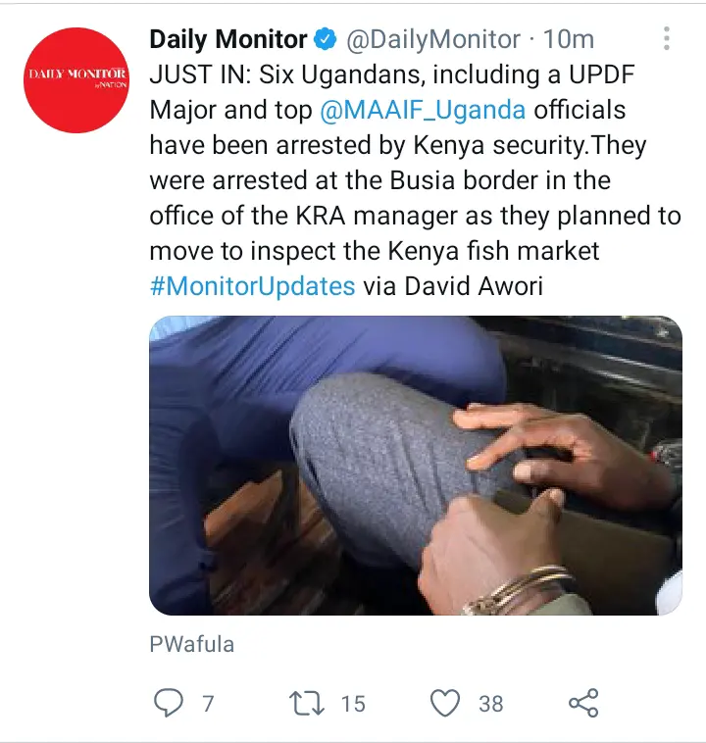Screen dimensions: 706x743
Task: Open the @MAAIF_Uganda mention link
Action: pos(423,110)
